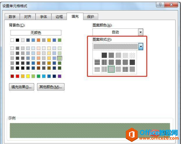Viewport: 181px width, 144px height.
Task: Pick the gold swatch in top theme row
Action: click(x=49, y=40)
